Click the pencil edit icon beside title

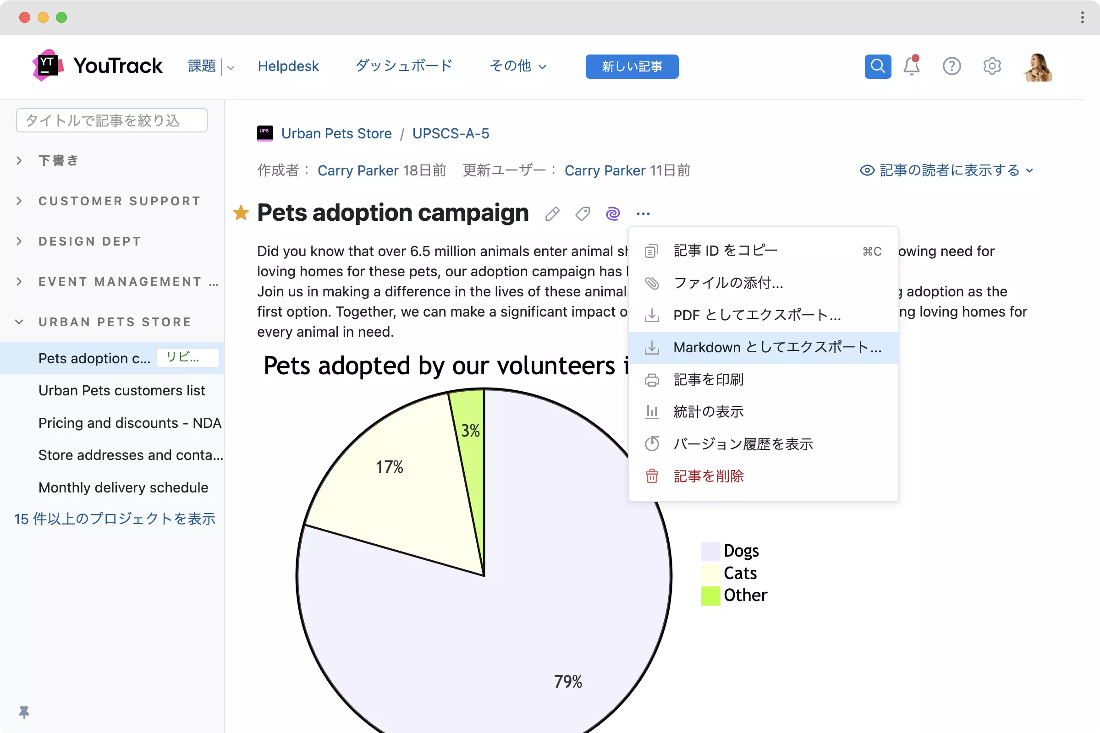pyautogui.click(x=552, y=213)
